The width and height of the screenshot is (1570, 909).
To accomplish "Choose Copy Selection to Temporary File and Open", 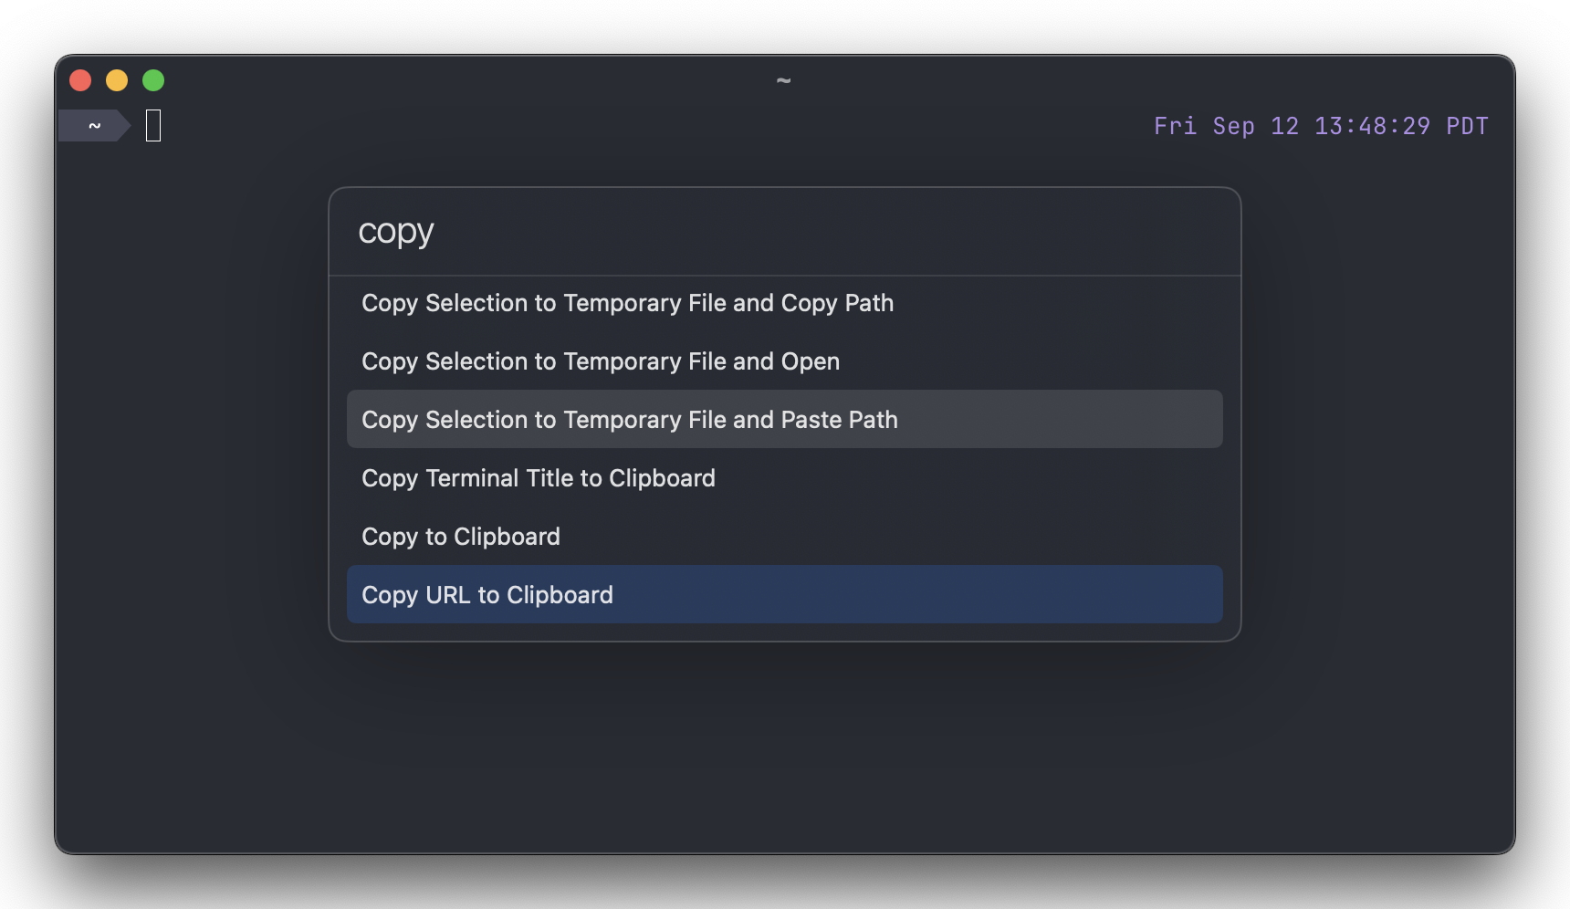I will [784, 361].
